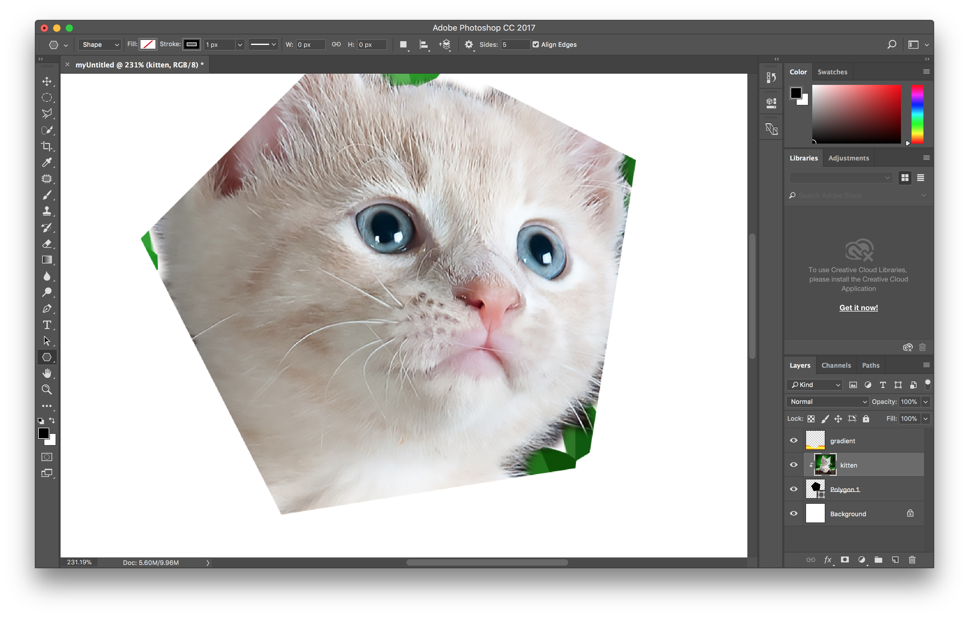Activate the Clone Stamp tool

[x=47, y=211]
